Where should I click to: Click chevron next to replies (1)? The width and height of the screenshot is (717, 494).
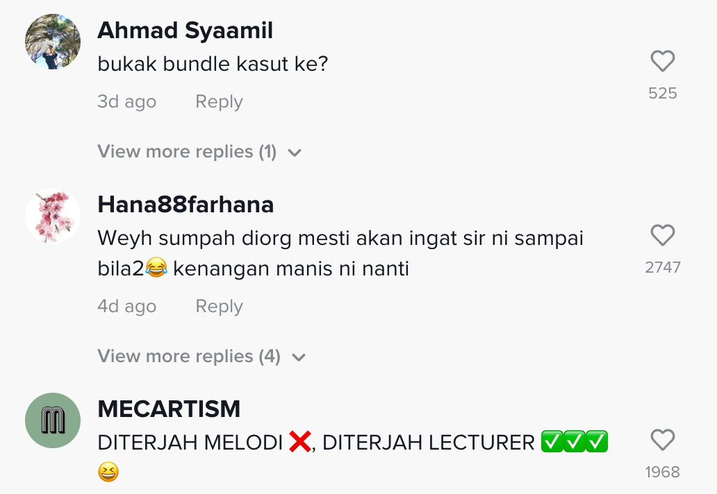pyautogui.click(x=295, y=153)
